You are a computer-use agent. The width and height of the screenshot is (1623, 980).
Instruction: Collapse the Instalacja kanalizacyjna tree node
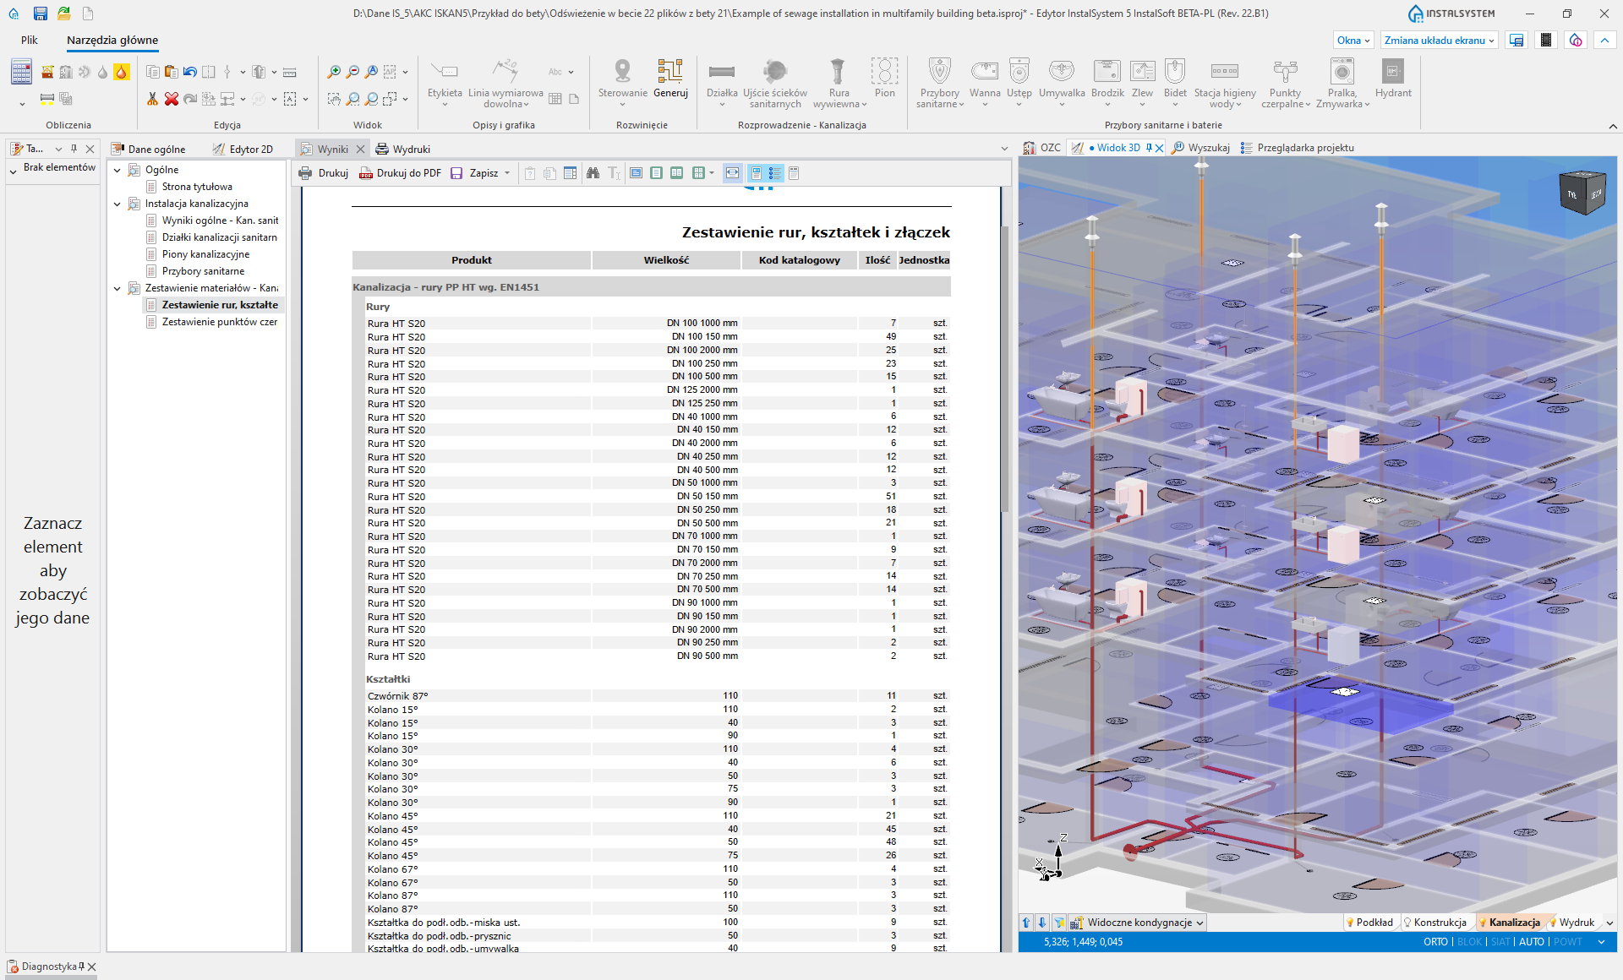coord(117,204)
